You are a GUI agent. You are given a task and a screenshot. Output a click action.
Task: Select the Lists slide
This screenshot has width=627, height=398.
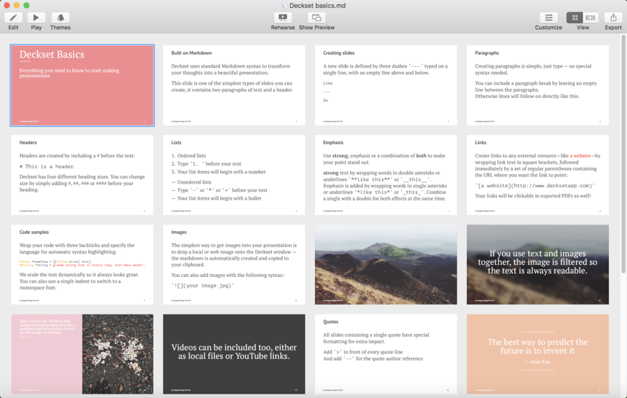pyautogui.click(x=234, y=175)
